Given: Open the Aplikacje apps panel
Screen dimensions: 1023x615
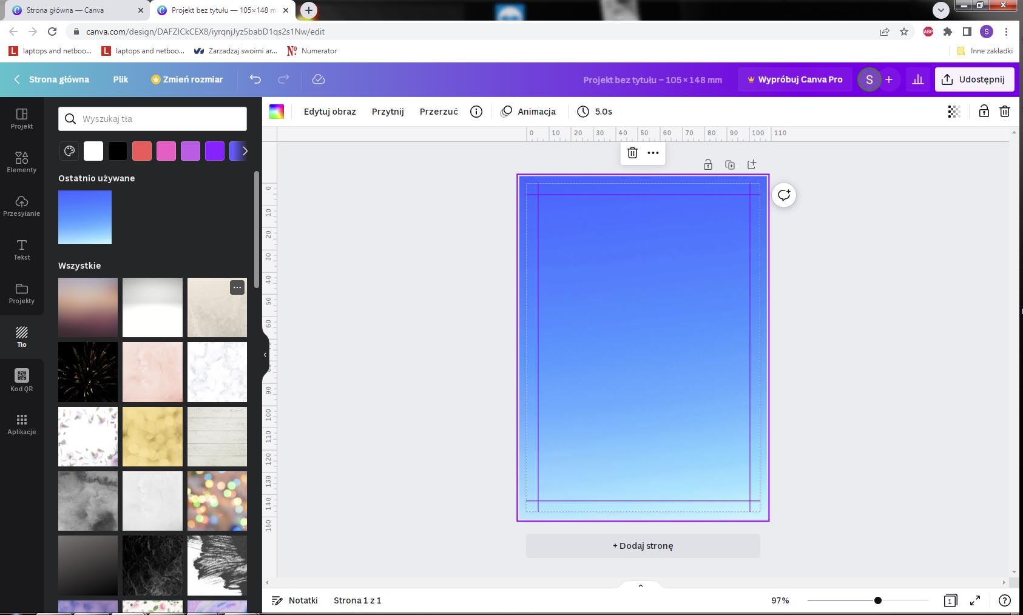Looking at the screenshot, I should (22, 424).
